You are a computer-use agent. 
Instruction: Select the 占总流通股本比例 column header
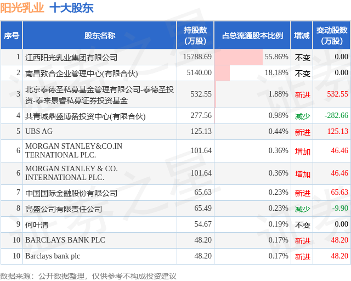pyautogui.click(x=252, y=36)
